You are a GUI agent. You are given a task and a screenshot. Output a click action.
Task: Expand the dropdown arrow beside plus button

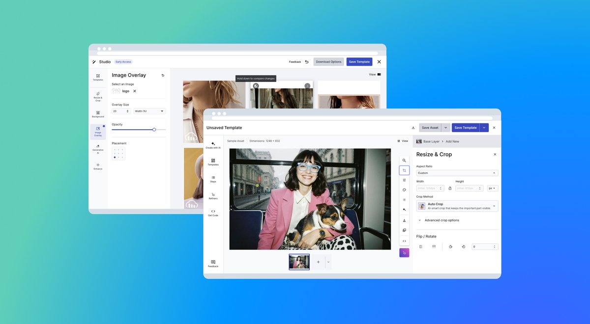click(328, 262)
